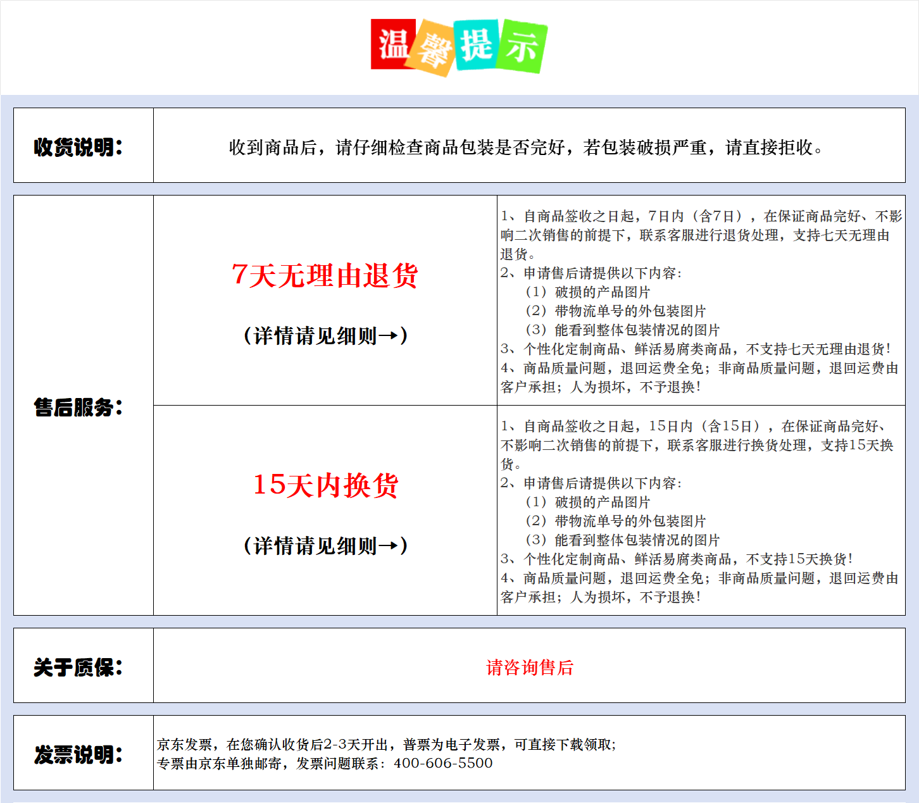Select the 示 character tile in the header
This screenshot has width=919, height=803.
click(x=523, y=47)
